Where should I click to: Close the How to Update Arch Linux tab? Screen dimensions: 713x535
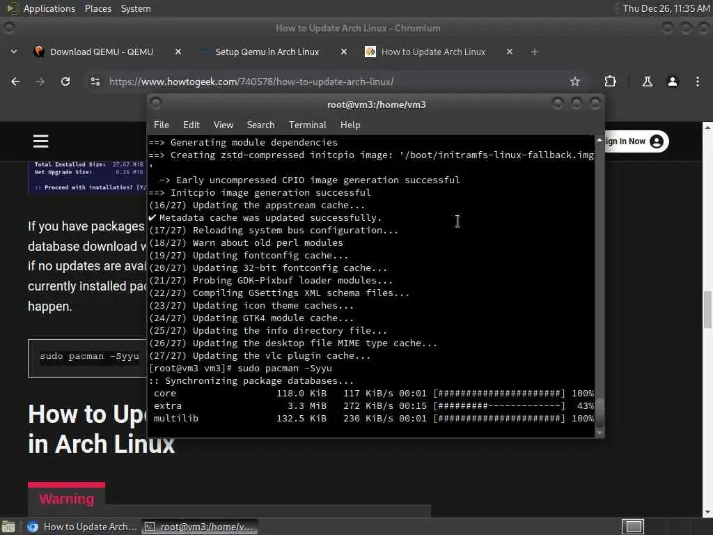pos(509,52)
